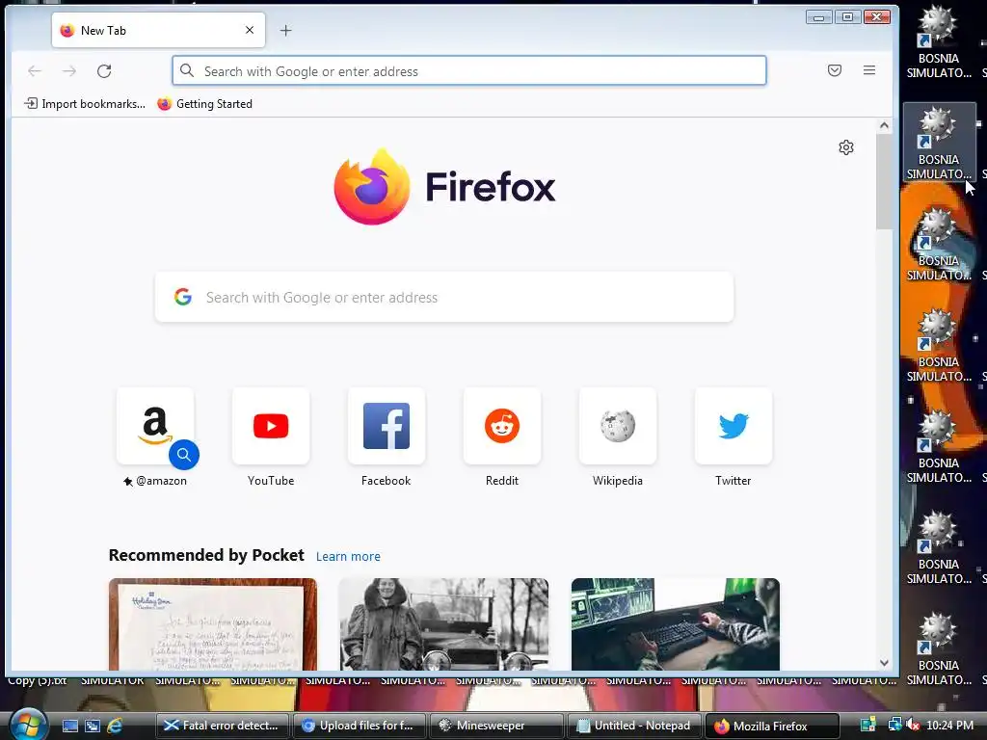Click the 10:24 PM clock

click(949, 726)
